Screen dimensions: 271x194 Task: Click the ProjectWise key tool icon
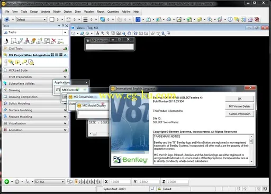[24, 62]
